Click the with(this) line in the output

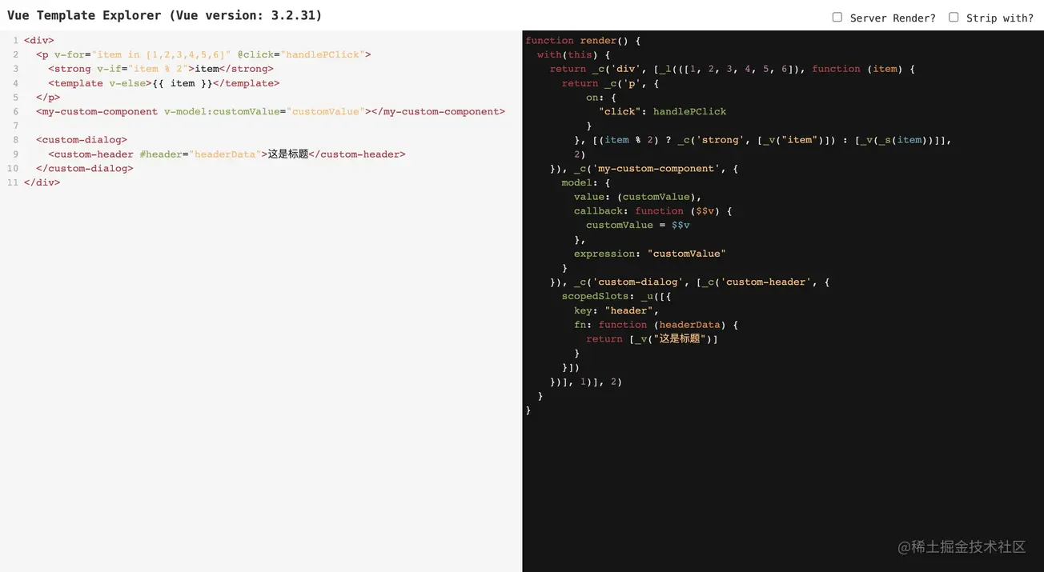pos(574,54)
